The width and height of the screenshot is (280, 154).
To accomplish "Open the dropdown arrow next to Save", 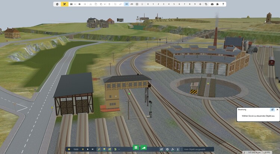I will pyautogui.click(x=75, y=4).
